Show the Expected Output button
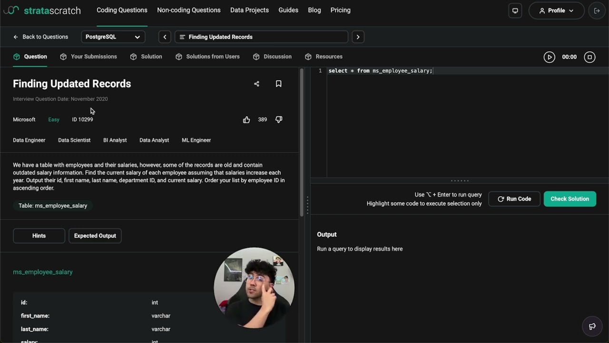Viewport: 609px width, 343px height. (x=95, y=236)
